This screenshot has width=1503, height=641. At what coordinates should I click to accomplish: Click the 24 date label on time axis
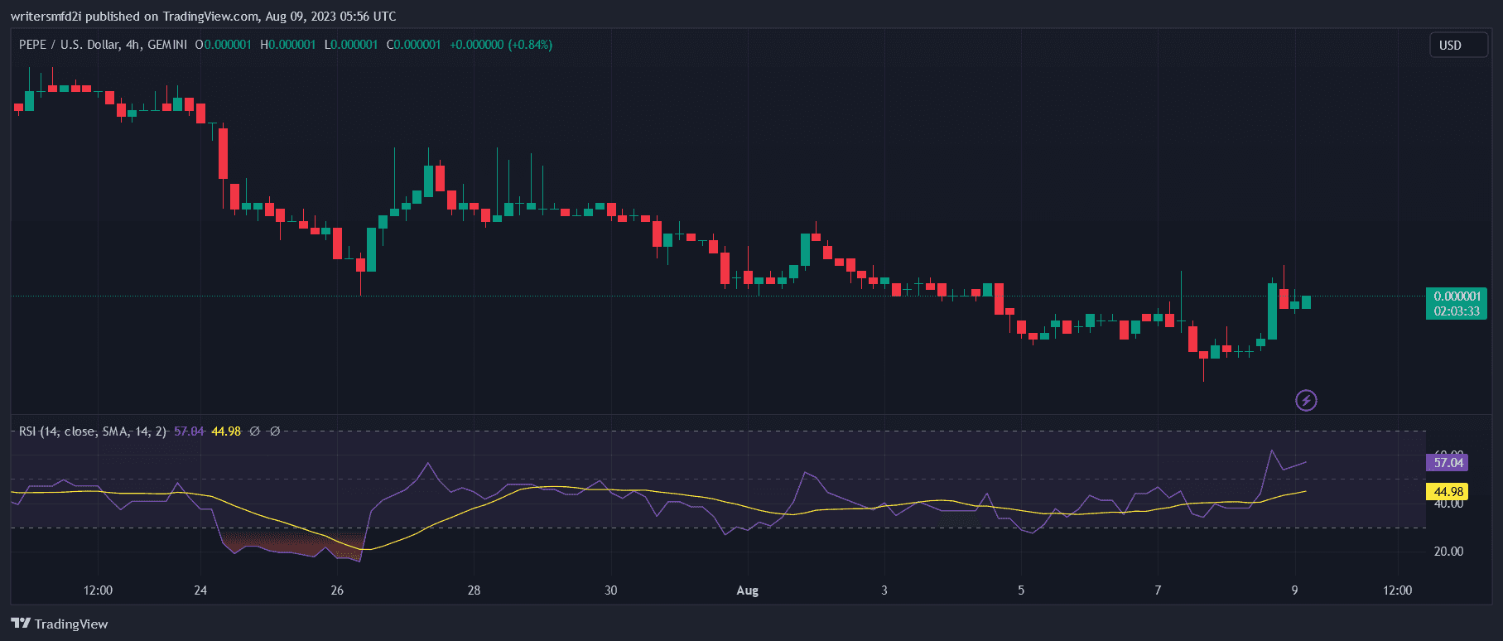[200, 590]
